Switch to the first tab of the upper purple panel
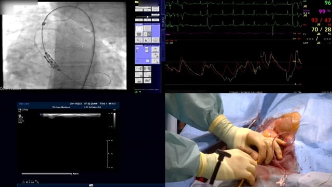This screenshot has height=187, width=332. pos(139,24)
